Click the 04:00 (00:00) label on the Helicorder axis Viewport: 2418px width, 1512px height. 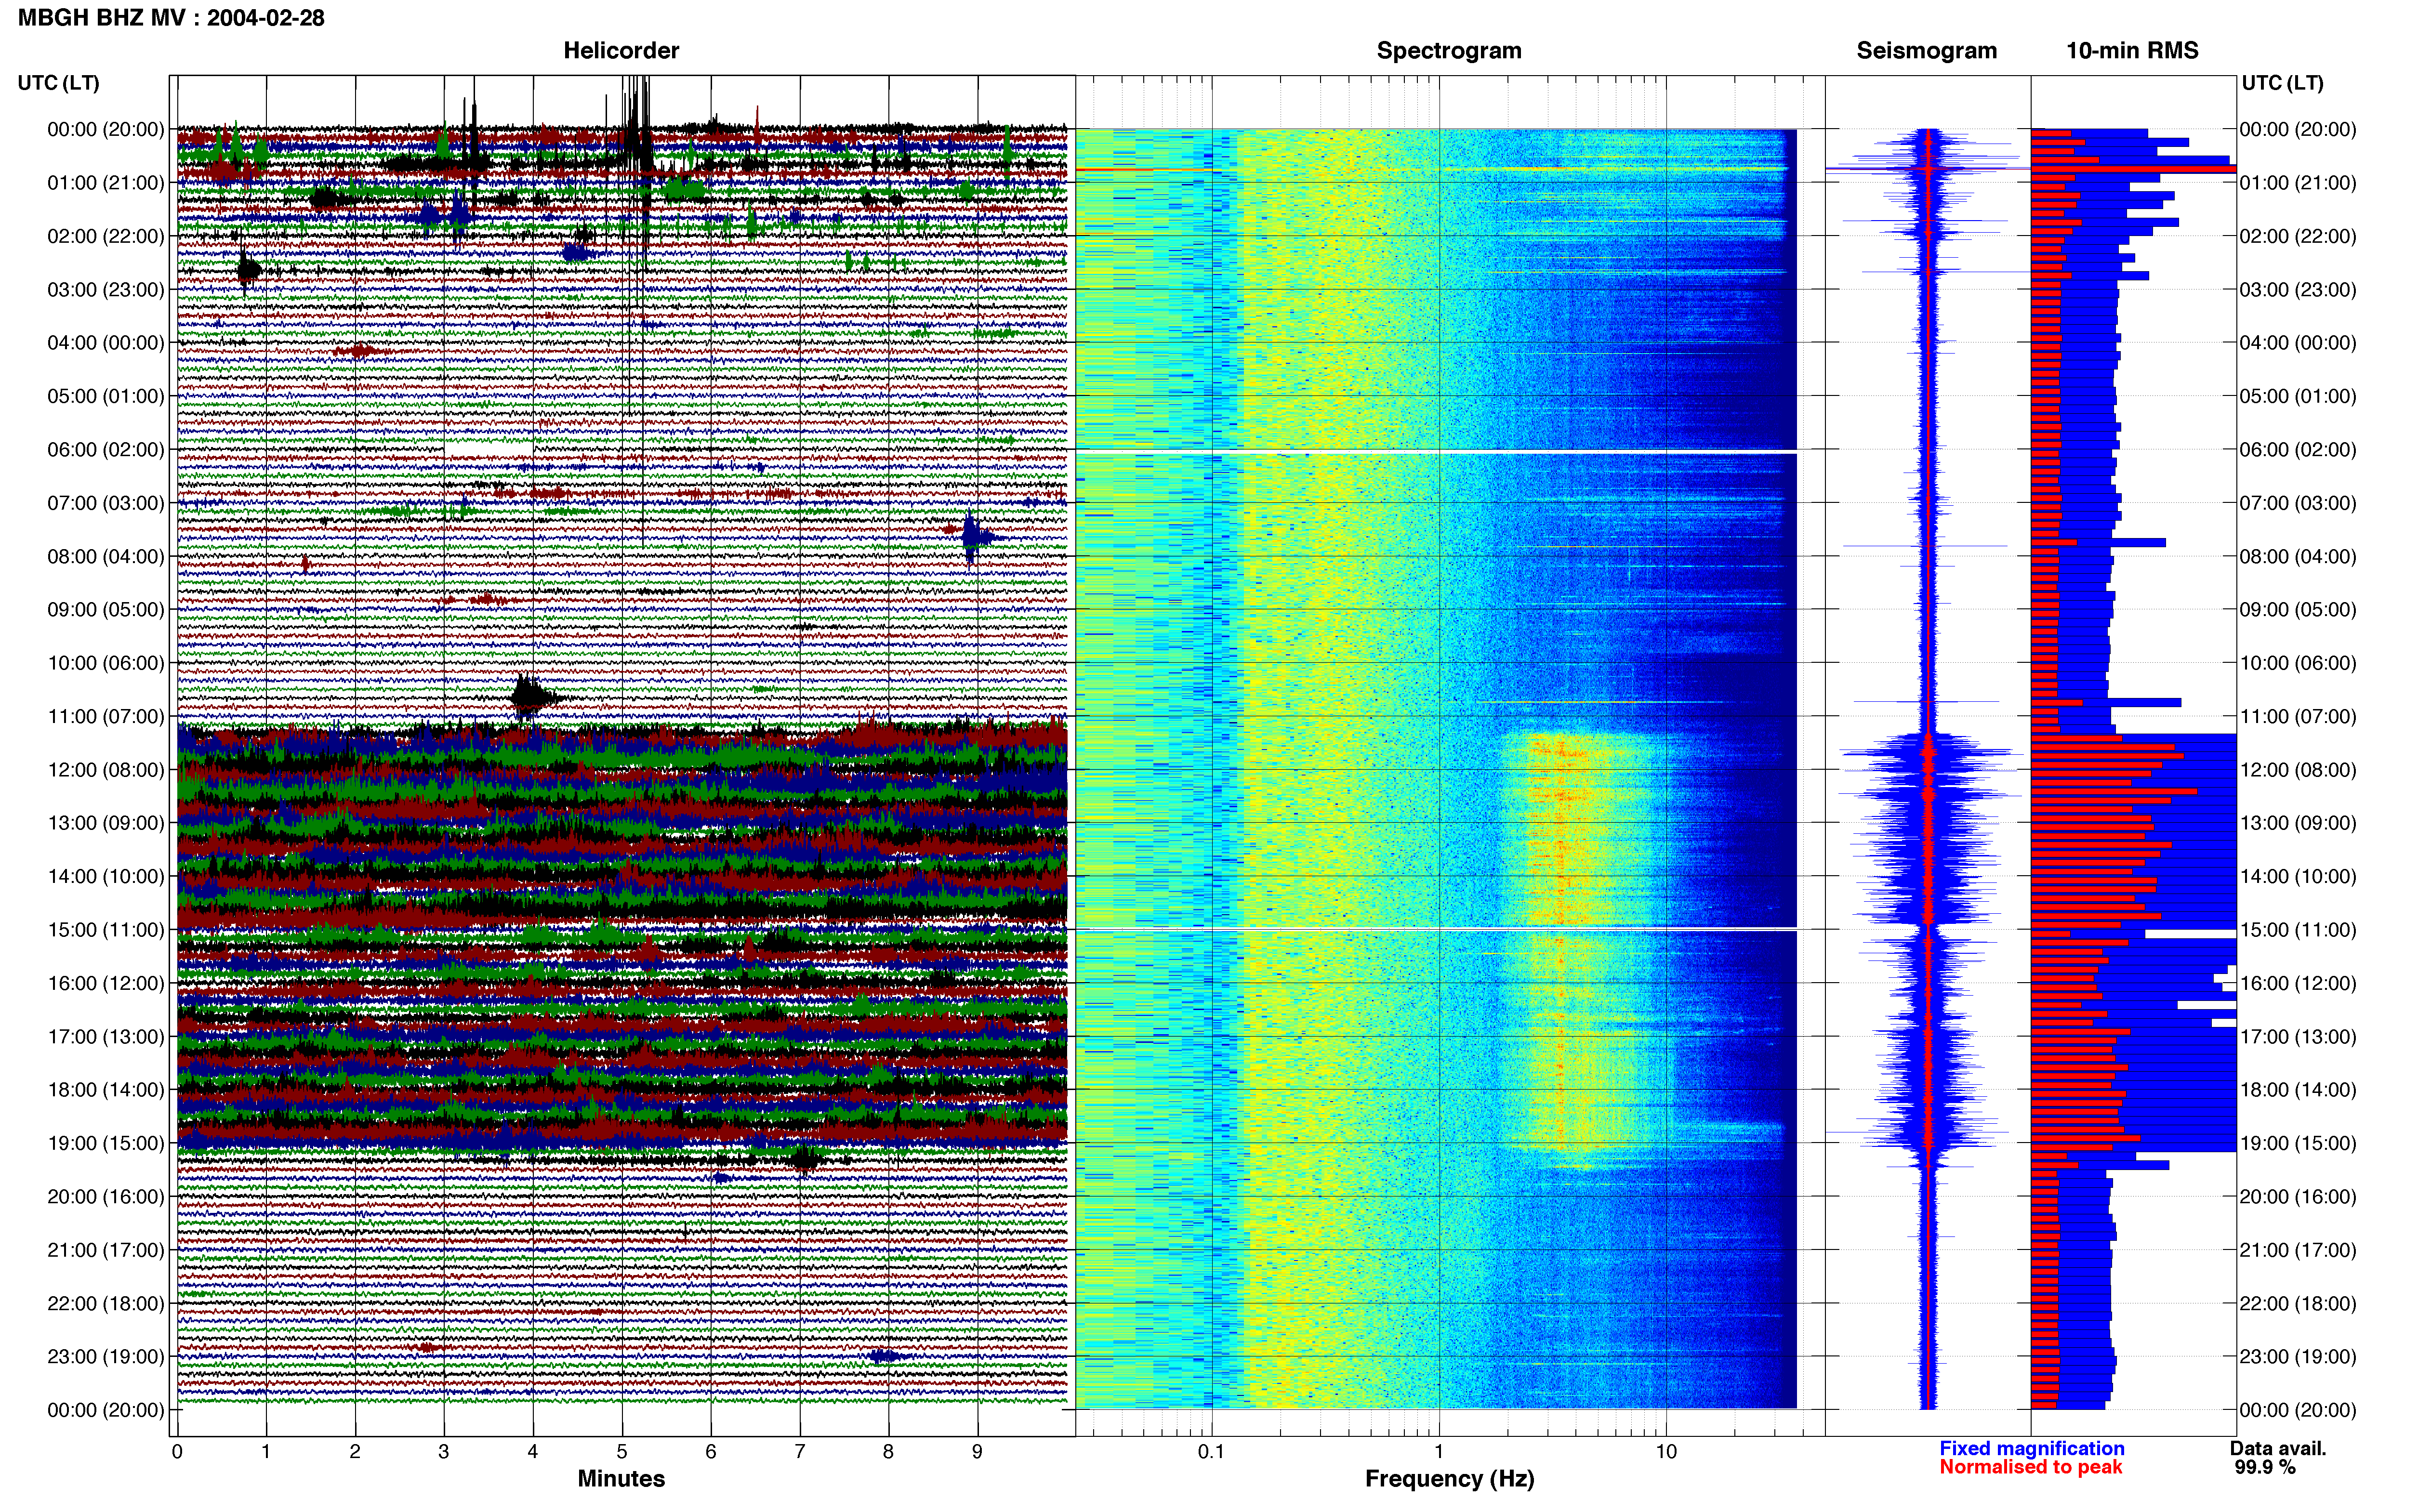(105, 343)
